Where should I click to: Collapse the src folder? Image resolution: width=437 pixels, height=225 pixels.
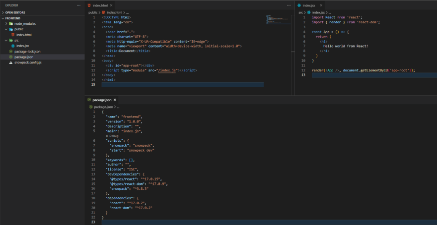pos(6,40)
